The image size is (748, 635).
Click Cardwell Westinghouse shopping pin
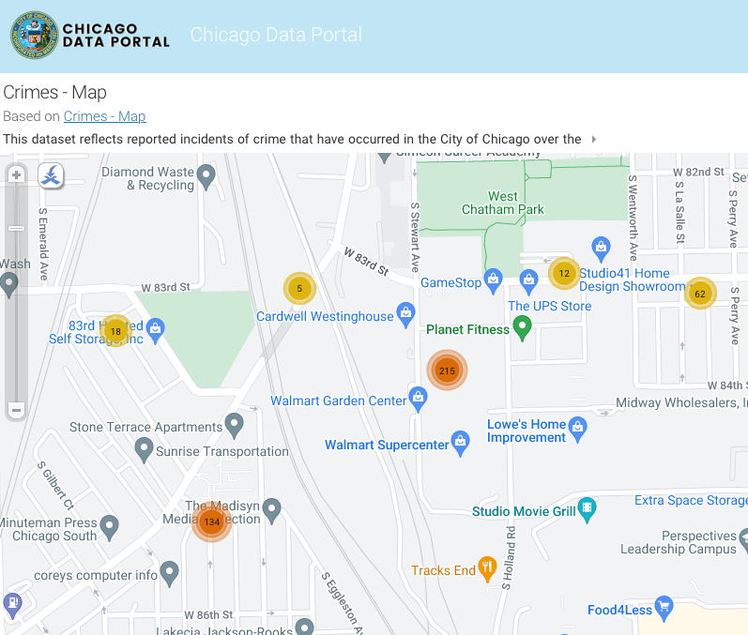[406, 314]
